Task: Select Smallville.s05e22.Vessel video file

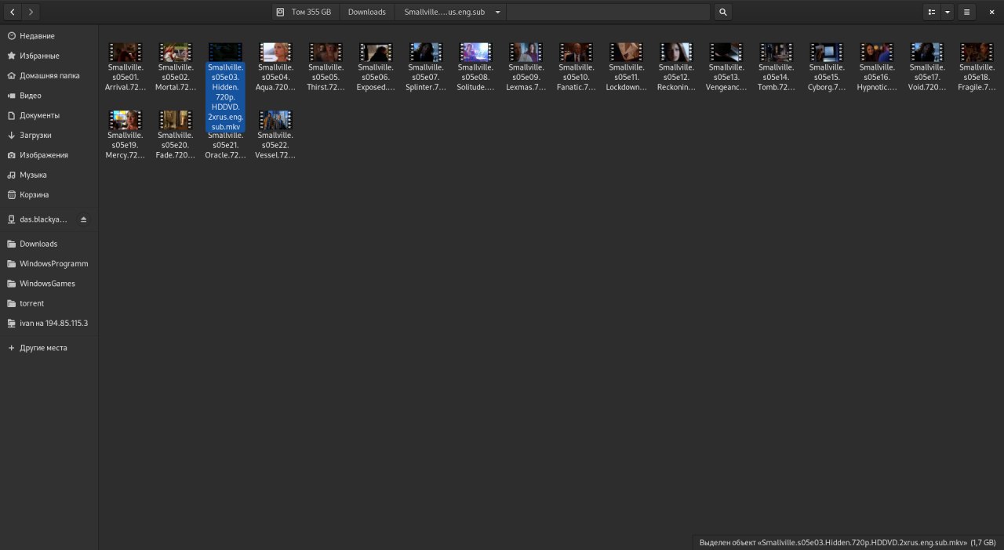Action: point(276,135)
